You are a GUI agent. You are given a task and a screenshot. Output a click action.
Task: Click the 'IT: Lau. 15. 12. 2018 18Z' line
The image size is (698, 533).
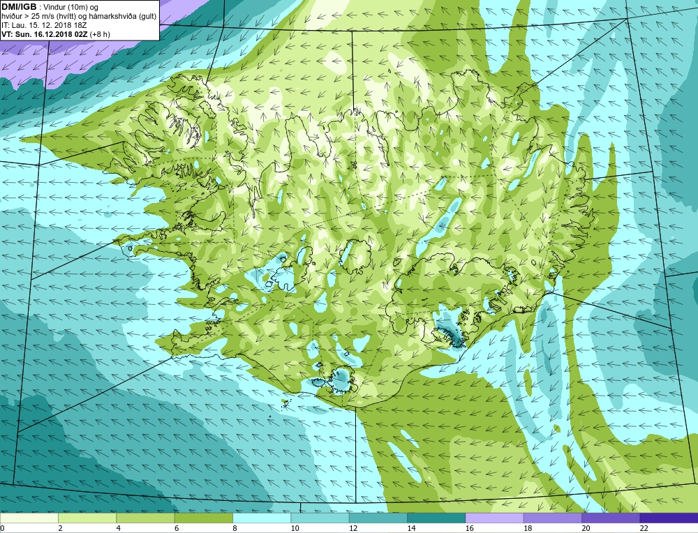pyautogui.click(x=44, y=25)
